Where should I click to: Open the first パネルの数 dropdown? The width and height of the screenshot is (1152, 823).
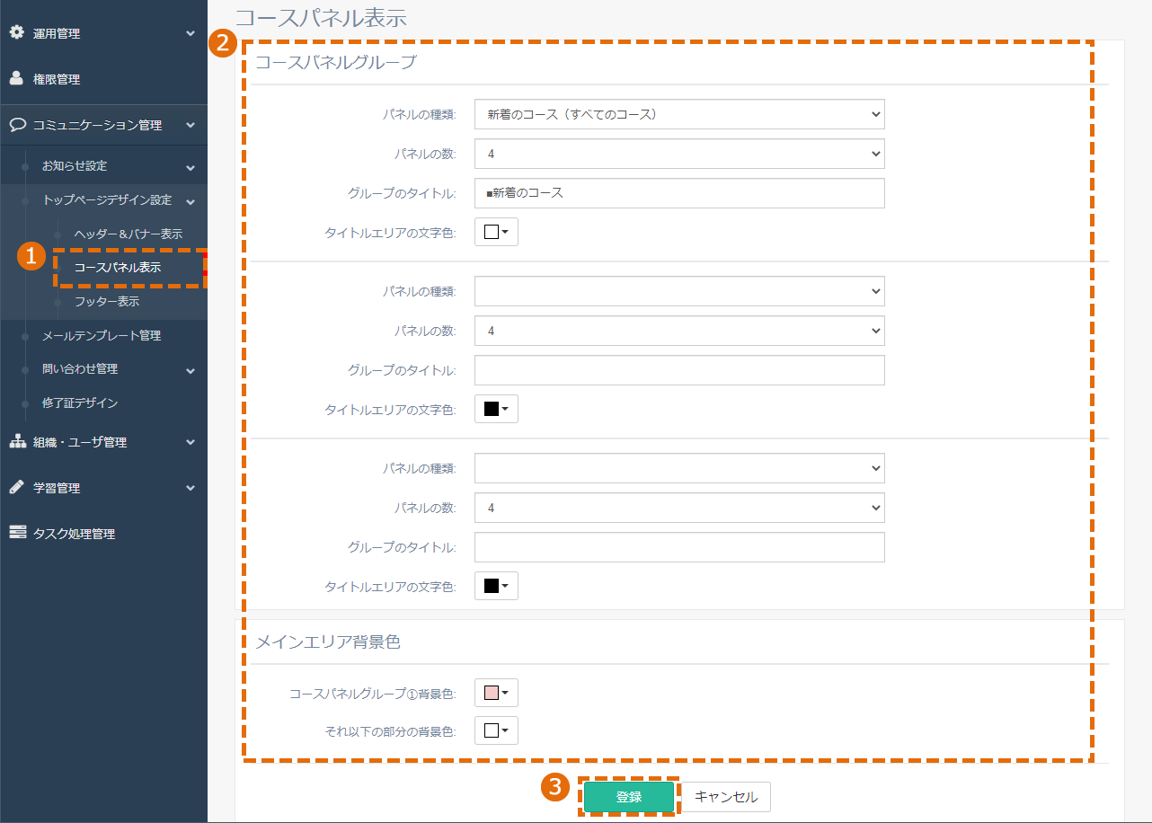point(679,154)
